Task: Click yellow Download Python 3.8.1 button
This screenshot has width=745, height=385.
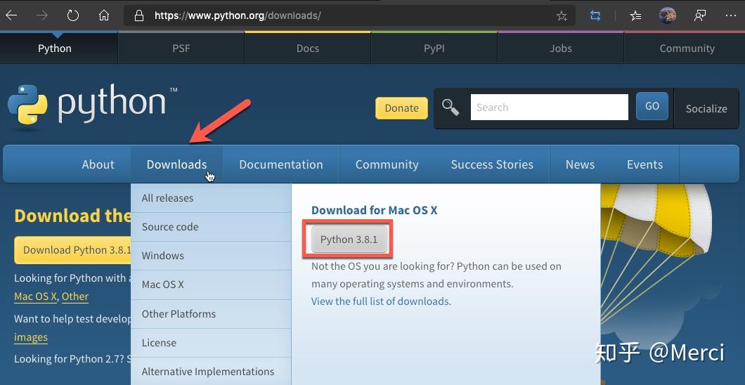Action: (72, 249)
